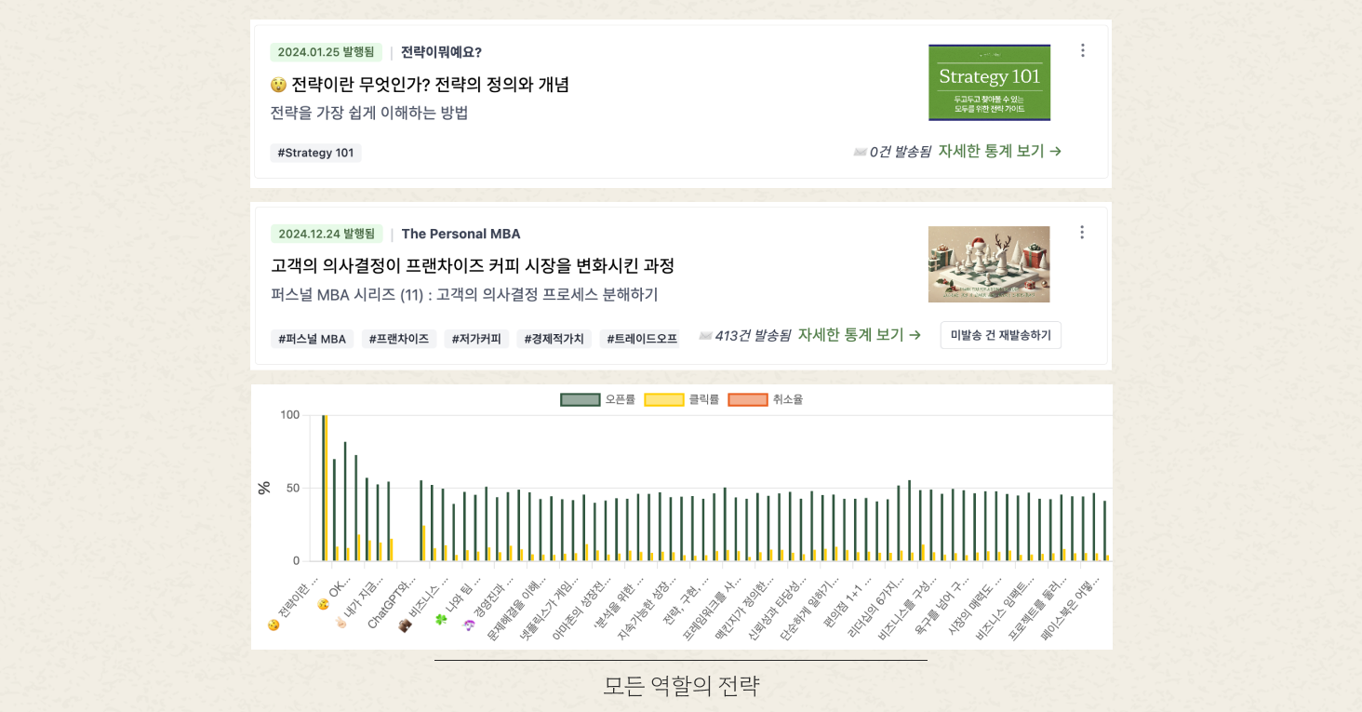Click the green arrow after the second 자세한 통계 보기

click(915, 334)
